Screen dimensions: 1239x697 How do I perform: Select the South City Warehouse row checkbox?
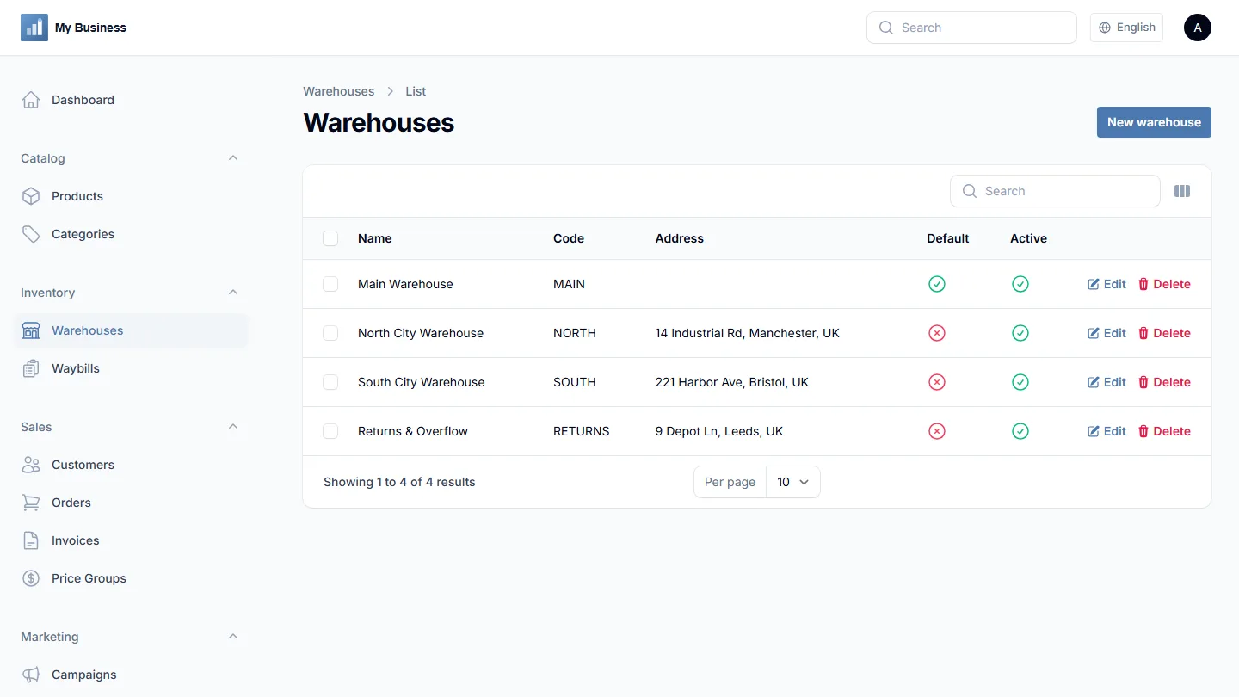[330, 382]
